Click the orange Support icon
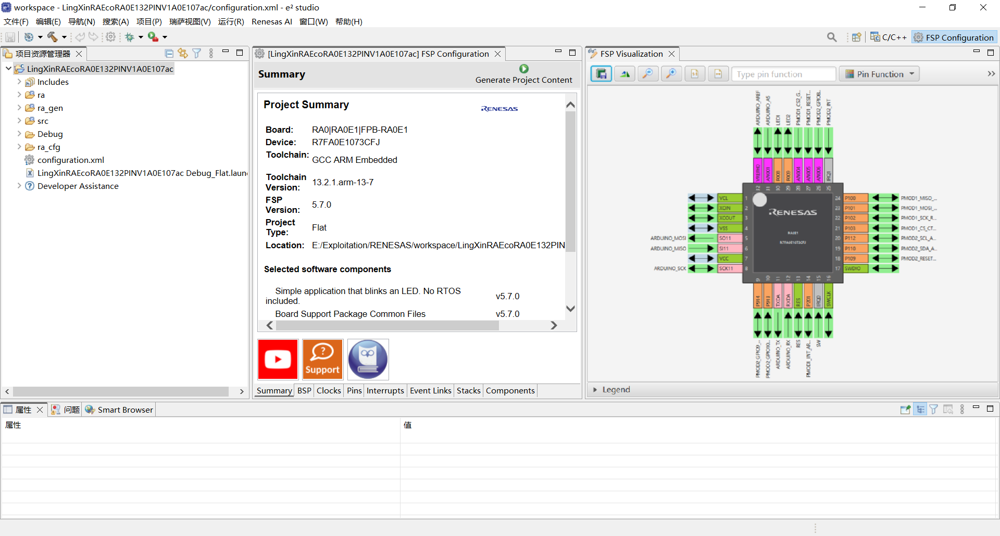Viewport: 1000px width, 536px height. tap(322, 359)
